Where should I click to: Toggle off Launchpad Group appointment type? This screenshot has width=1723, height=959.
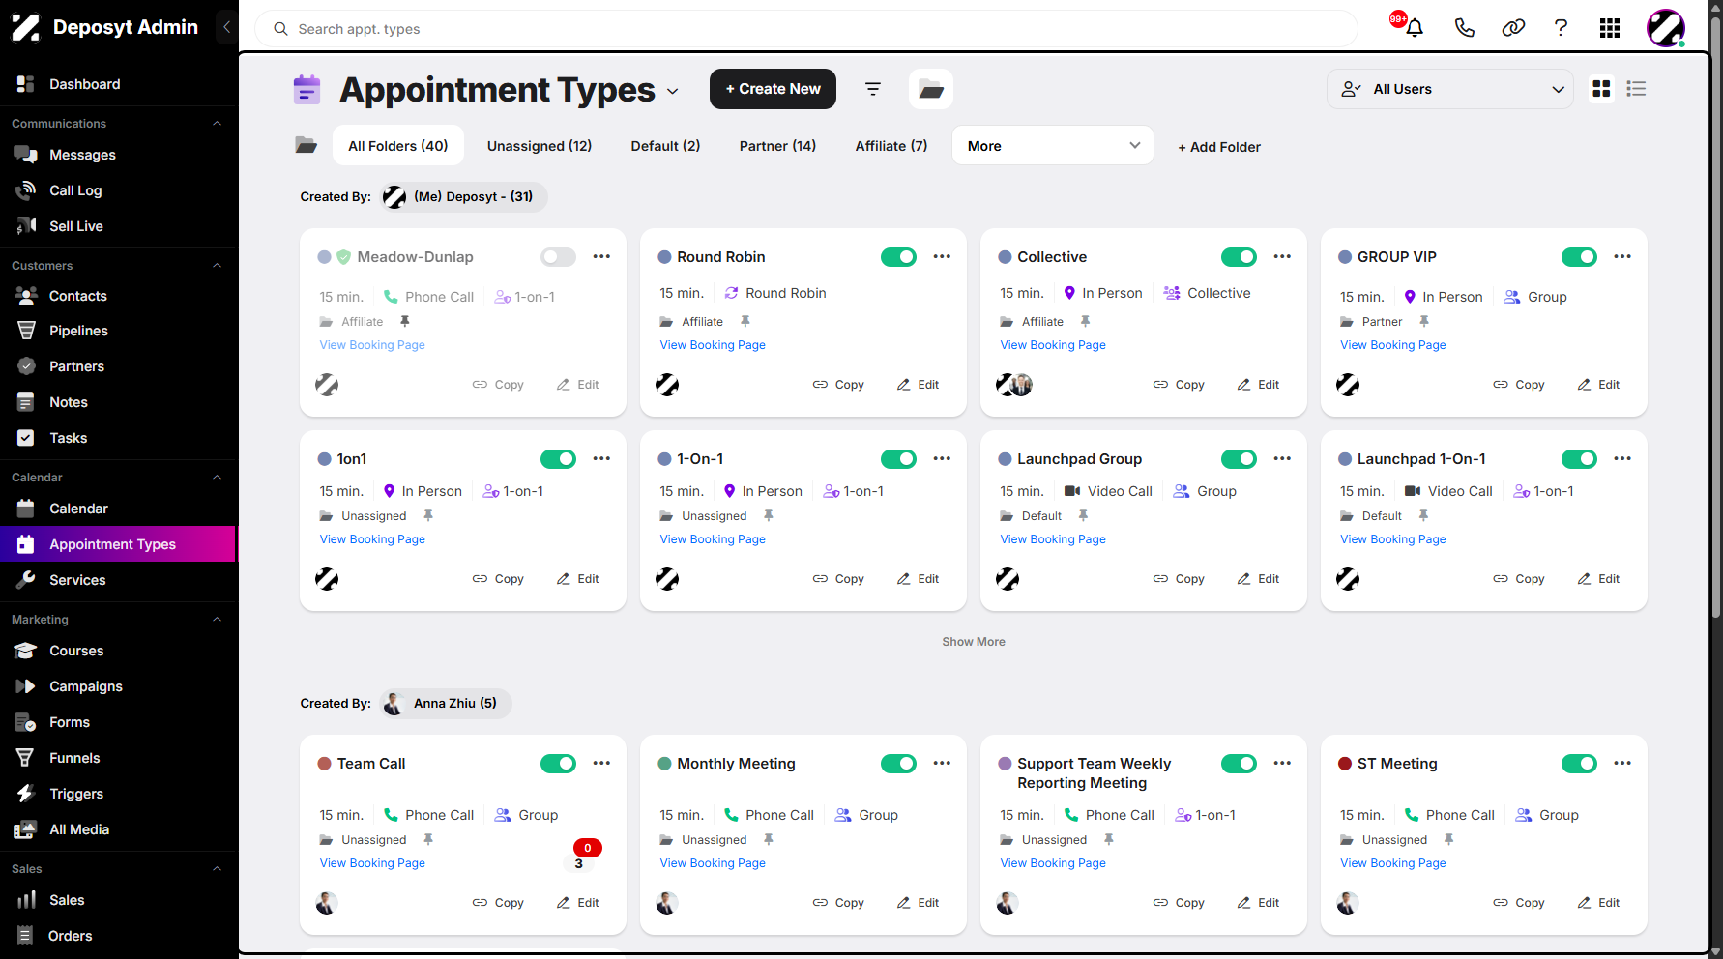pyautogui.click(x=1239, y=459)
